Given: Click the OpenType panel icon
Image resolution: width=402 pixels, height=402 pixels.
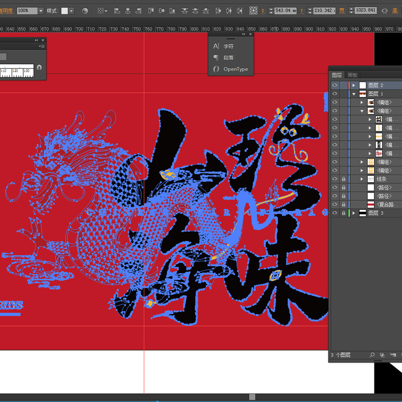Looking at the screenshot, I should (x=216, y=69).
